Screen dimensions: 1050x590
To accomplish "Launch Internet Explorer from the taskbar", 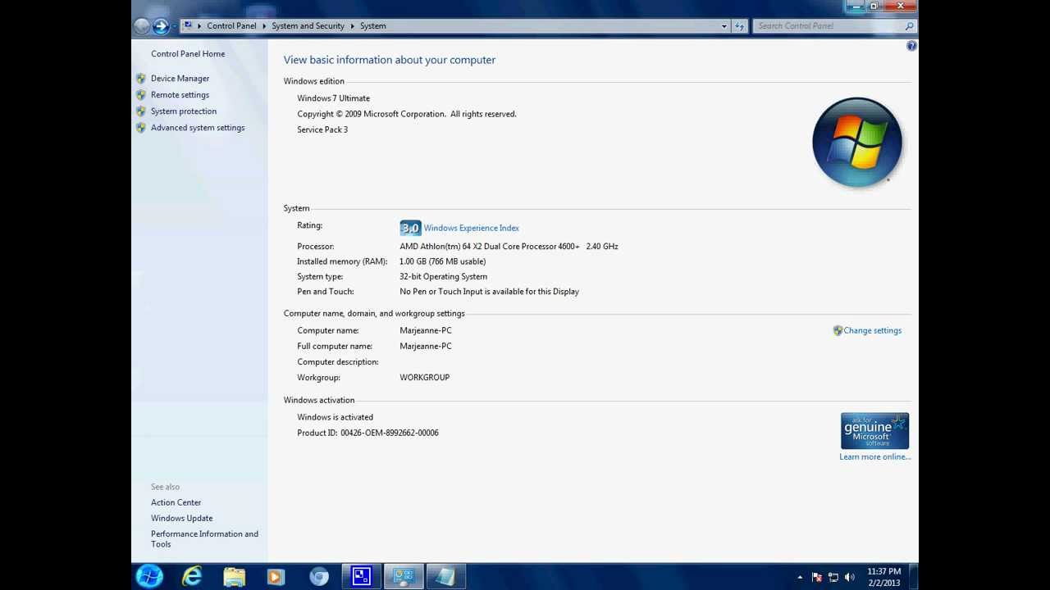I will [x=192, y=577].
